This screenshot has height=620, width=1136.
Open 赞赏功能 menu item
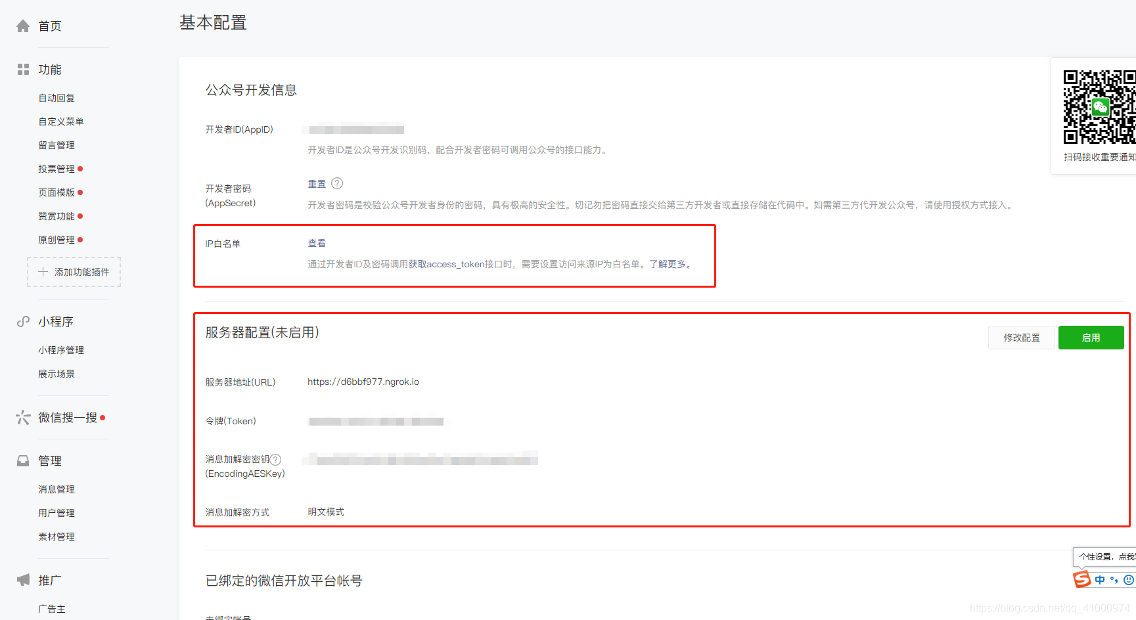pos(57,216)
